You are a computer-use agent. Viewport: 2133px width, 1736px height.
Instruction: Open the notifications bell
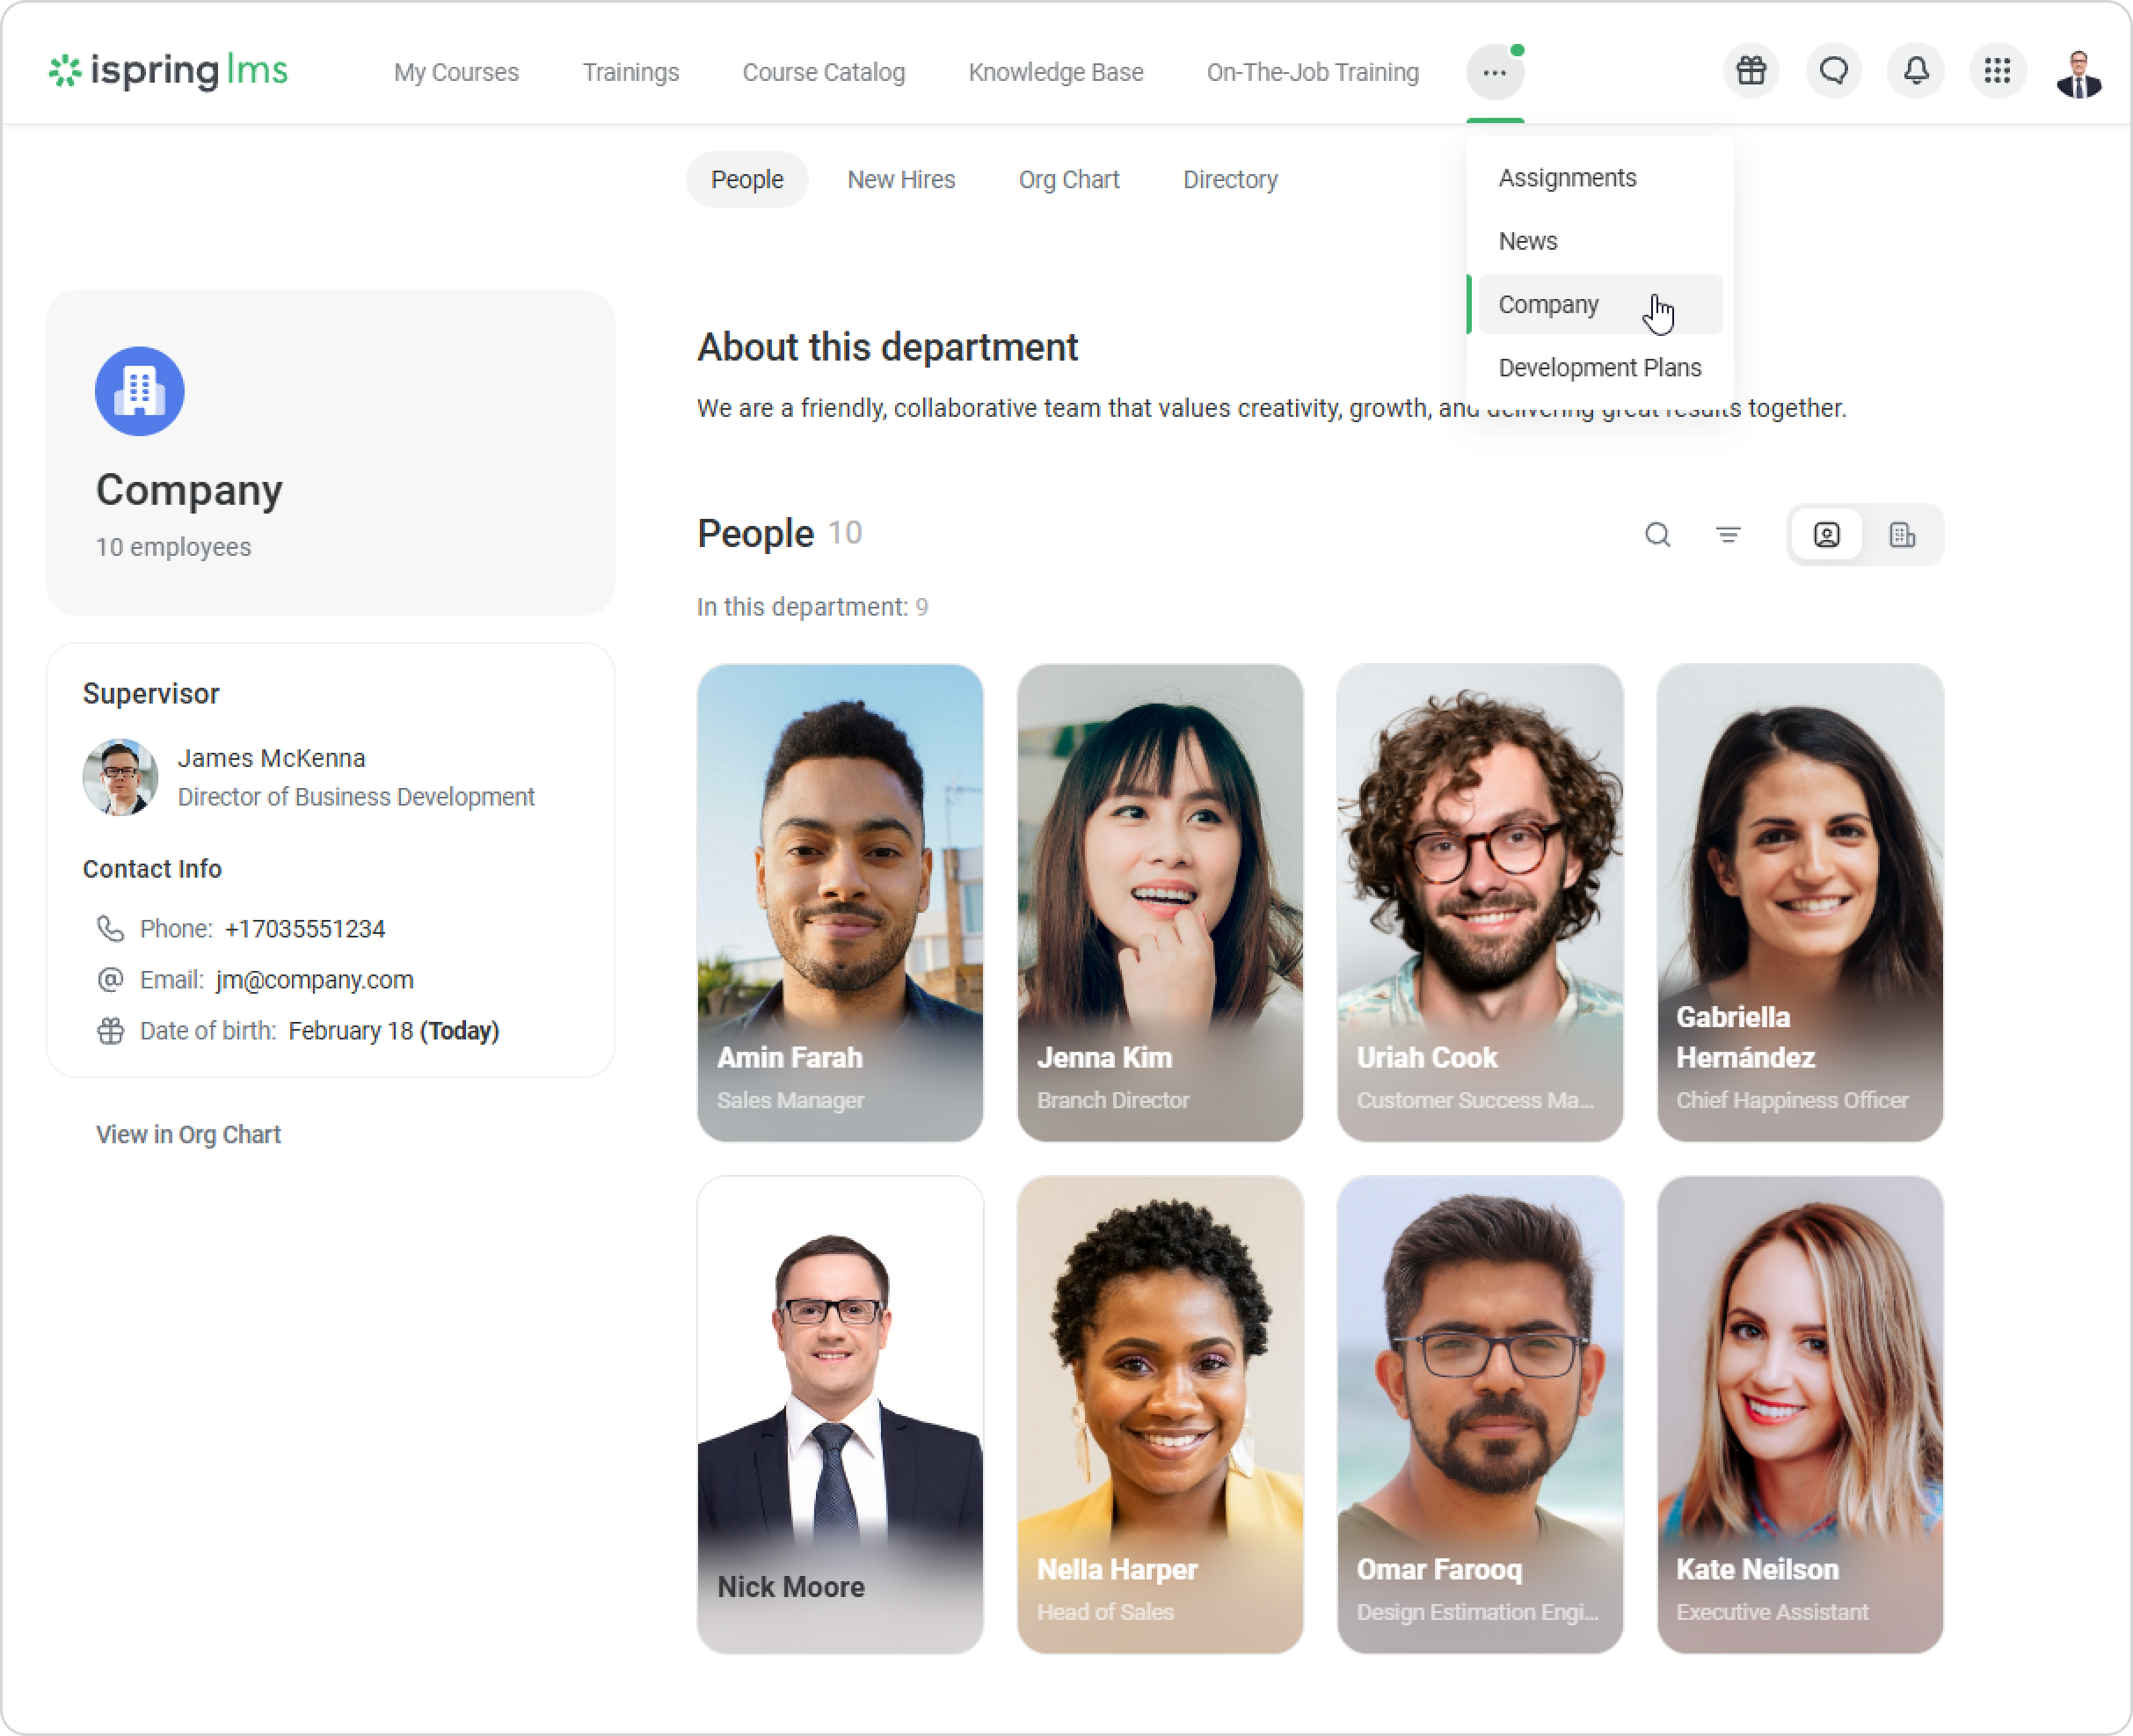1915,71
